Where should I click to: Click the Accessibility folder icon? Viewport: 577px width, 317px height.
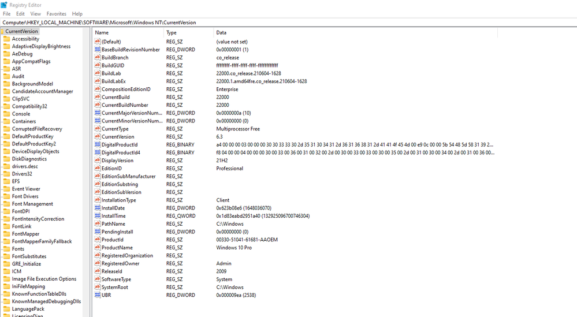point(6,39)
